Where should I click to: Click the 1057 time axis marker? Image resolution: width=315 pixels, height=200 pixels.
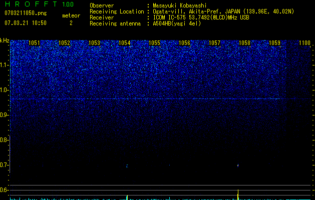(214, 43)
